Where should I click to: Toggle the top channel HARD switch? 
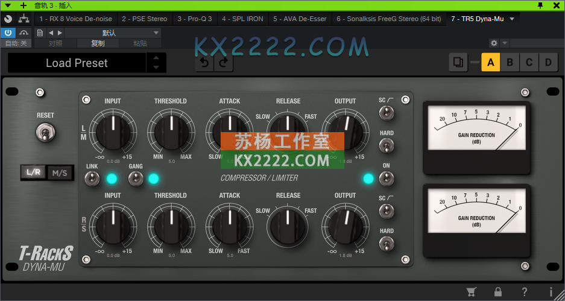387,146
